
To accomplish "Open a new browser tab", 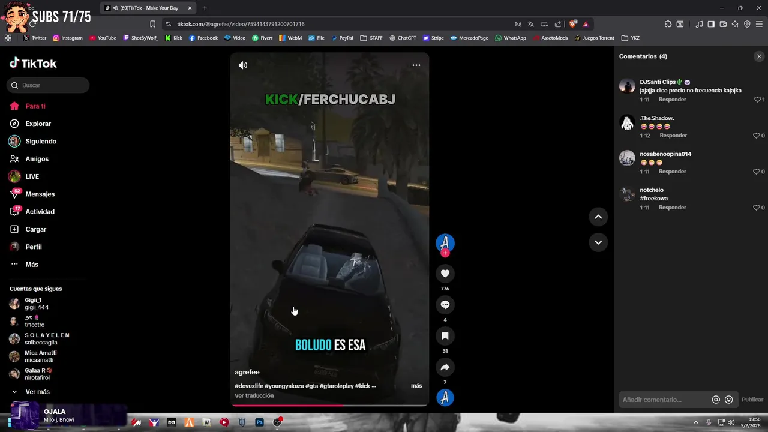I will [x=205, y=8].
